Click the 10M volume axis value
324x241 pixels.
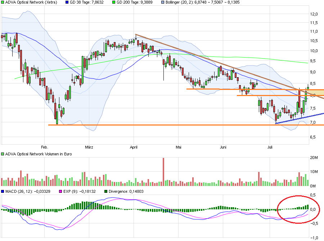click(314, 172)
